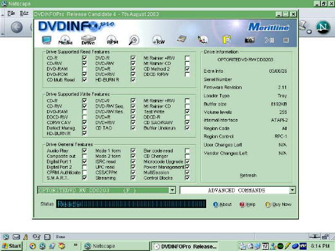The width and height of the screenshot is (335, 251).
Task: Open the ADVANCED COMMANDS dropdown arrow
Action: click(x=292, y=190)
